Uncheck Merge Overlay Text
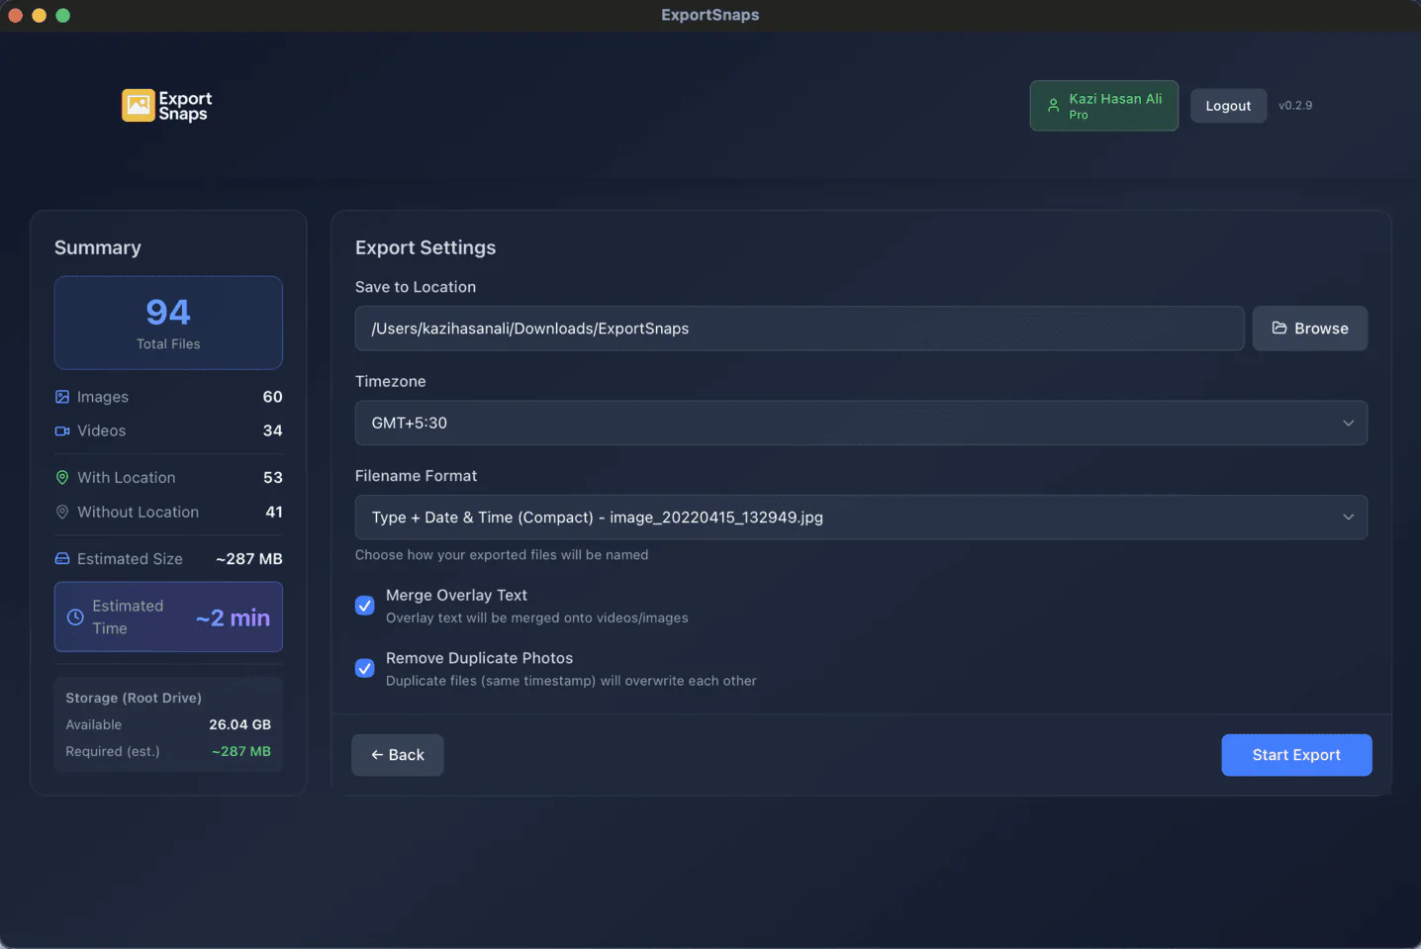 point(364,605)
